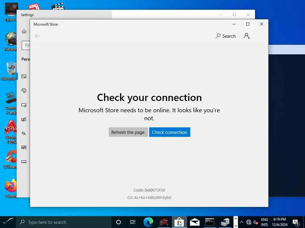Click the blue Check connection button

click(169, 132)
